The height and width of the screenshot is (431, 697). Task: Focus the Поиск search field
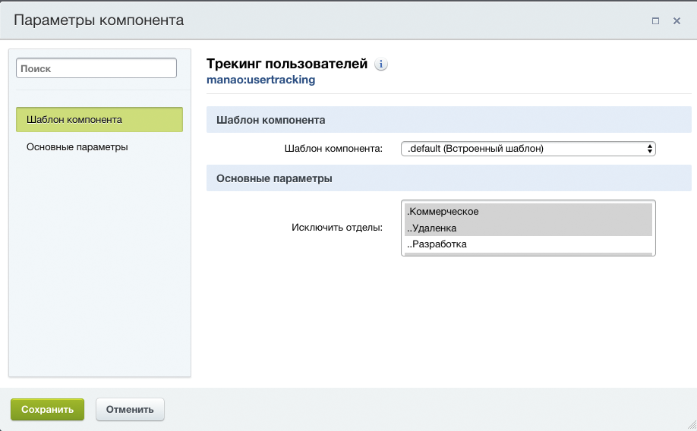[x=96, y=68]
